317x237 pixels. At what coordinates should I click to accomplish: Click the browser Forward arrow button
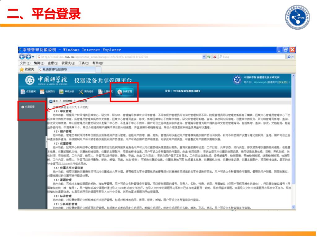[x=28, y=57]
